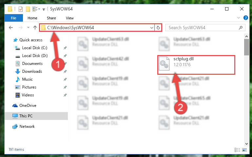Image resolution: width=252 pixels, height=157 pixels.
Task: Open the Share ribbon tab
Action: (51, 18)
